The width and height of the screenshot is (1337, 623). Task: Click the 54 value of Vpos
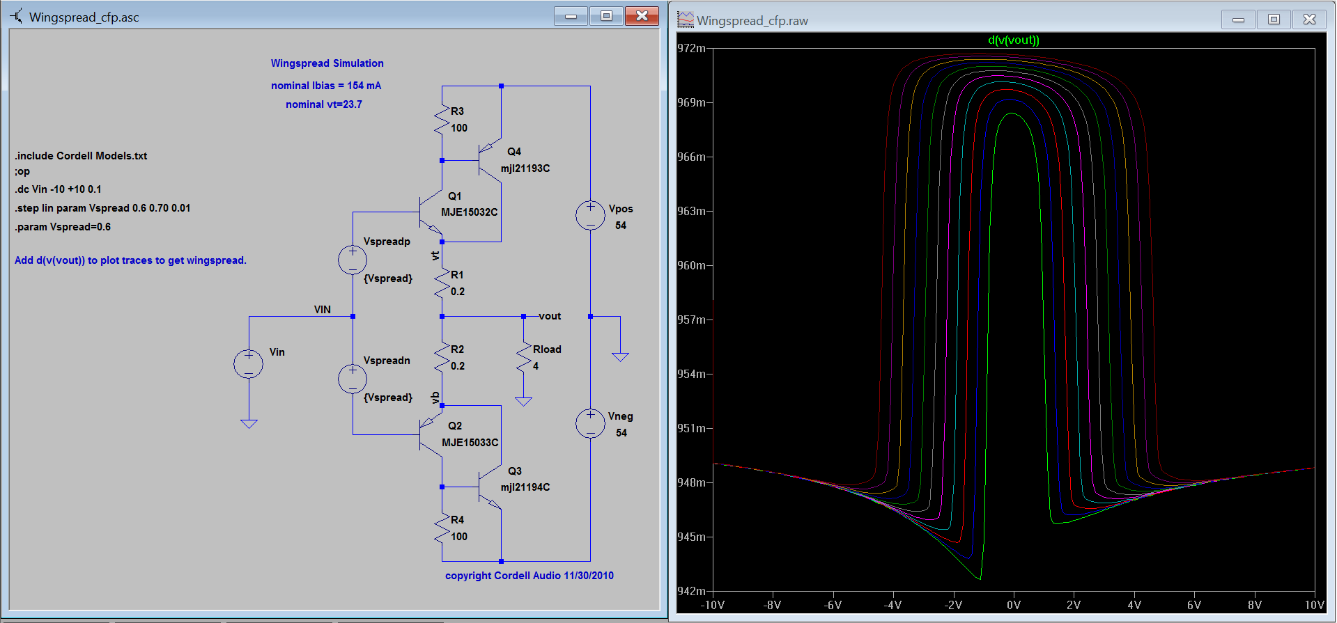click(621, 226)
